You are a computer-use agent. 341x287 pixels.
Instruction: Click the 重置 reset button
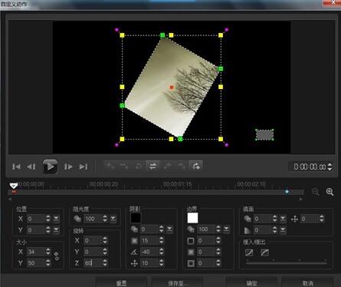(121, 282)
